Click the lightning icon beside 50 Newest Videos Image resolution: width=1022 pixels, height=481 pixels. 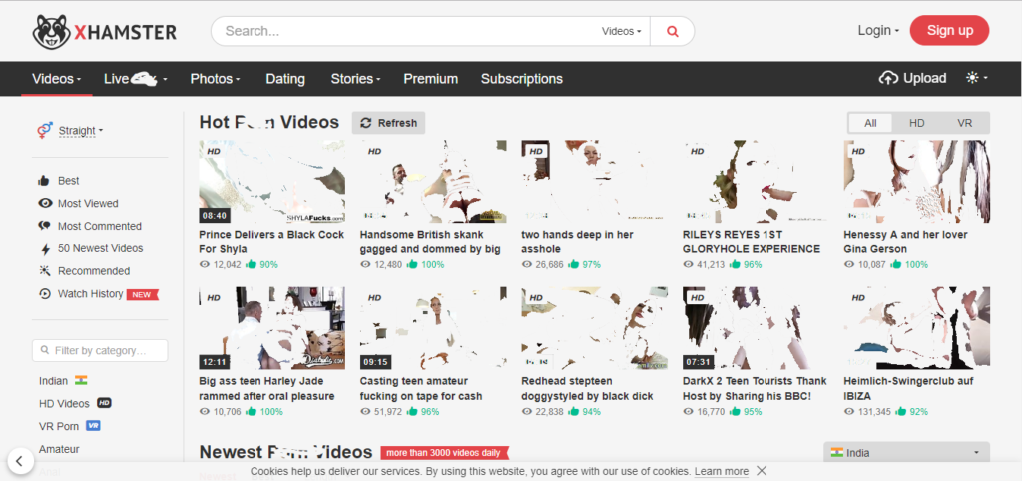(x=45, y=249)
